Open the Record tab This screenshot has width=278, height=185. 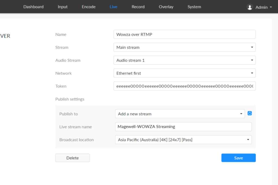pyautogui.click(x=138, y=7)
